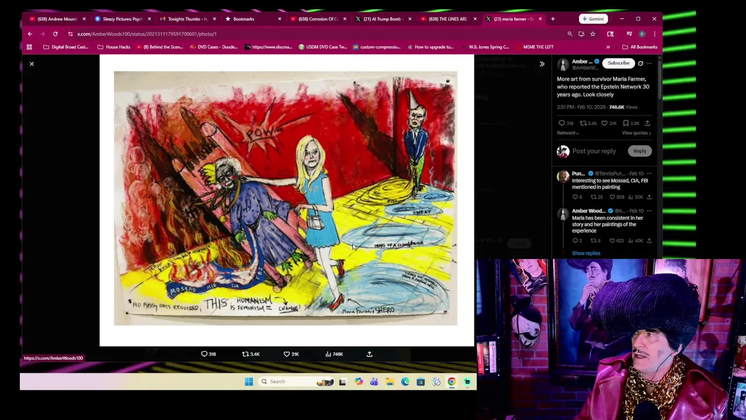Image resolution: width=746 pixels, height=420 pixels.
Task: Bookmark this page with star icon
Action: [x=593, y=34]
